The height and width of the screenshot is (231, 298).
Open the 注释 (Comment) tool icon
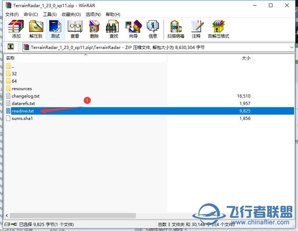pyautogui.click(x=197, y=28)
